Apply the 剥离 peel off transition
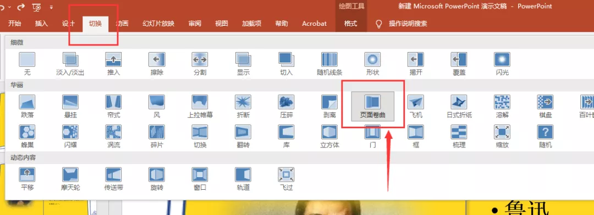The image size is (594, 215). [329, 106]
